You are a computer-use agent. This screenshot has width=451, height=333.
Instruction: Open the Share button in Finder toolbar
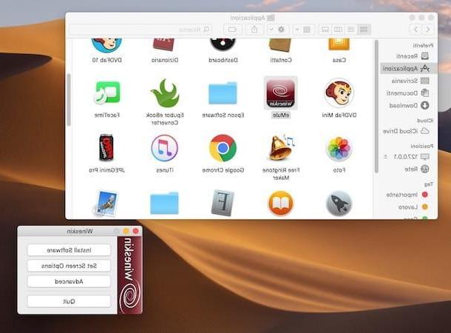click(x=254, y=30)
